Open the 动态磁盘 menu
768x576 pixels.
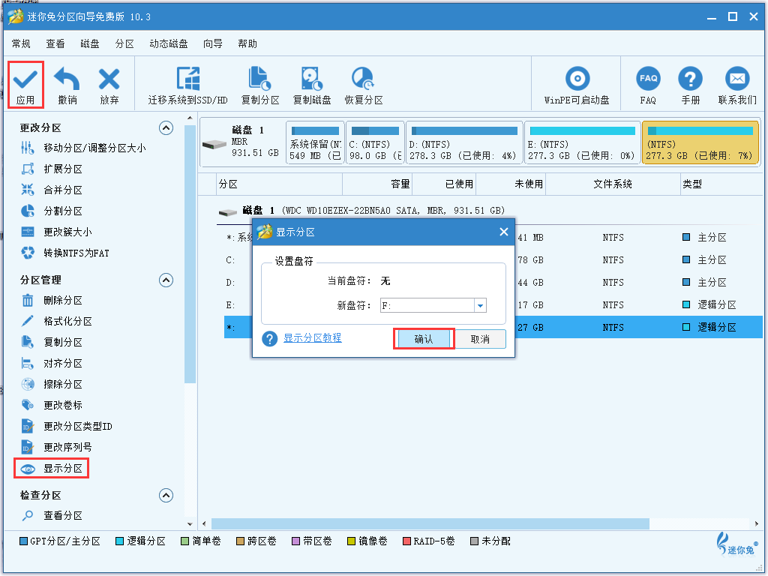pos(169,44)
